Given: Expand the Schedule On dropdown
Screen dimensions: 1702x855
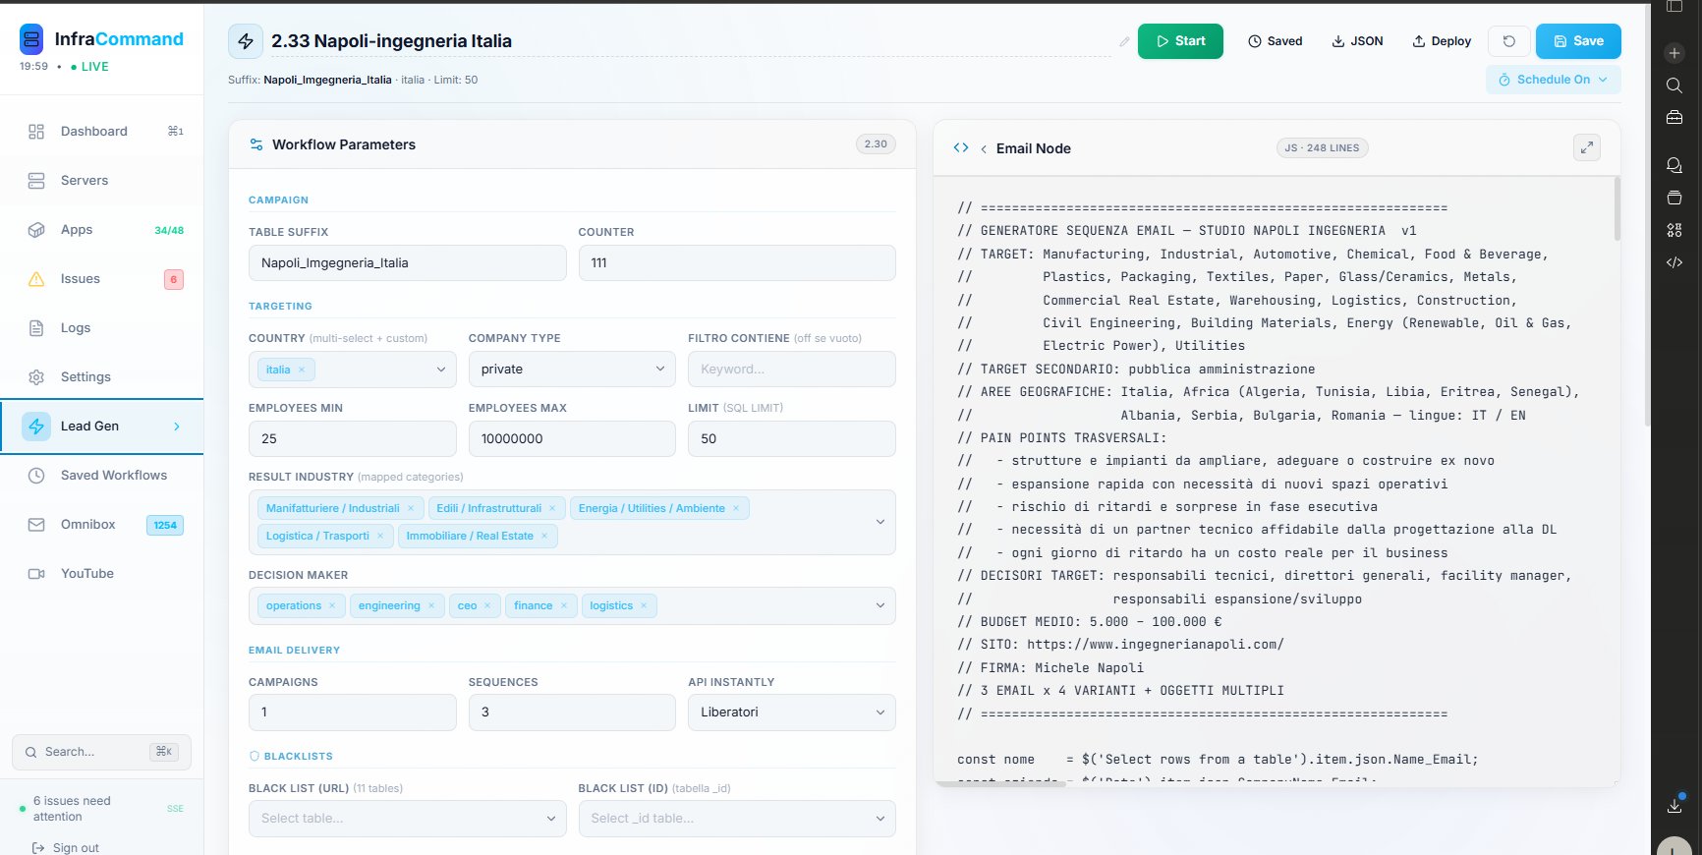Looking at the screenshot, I should 1553,80.
